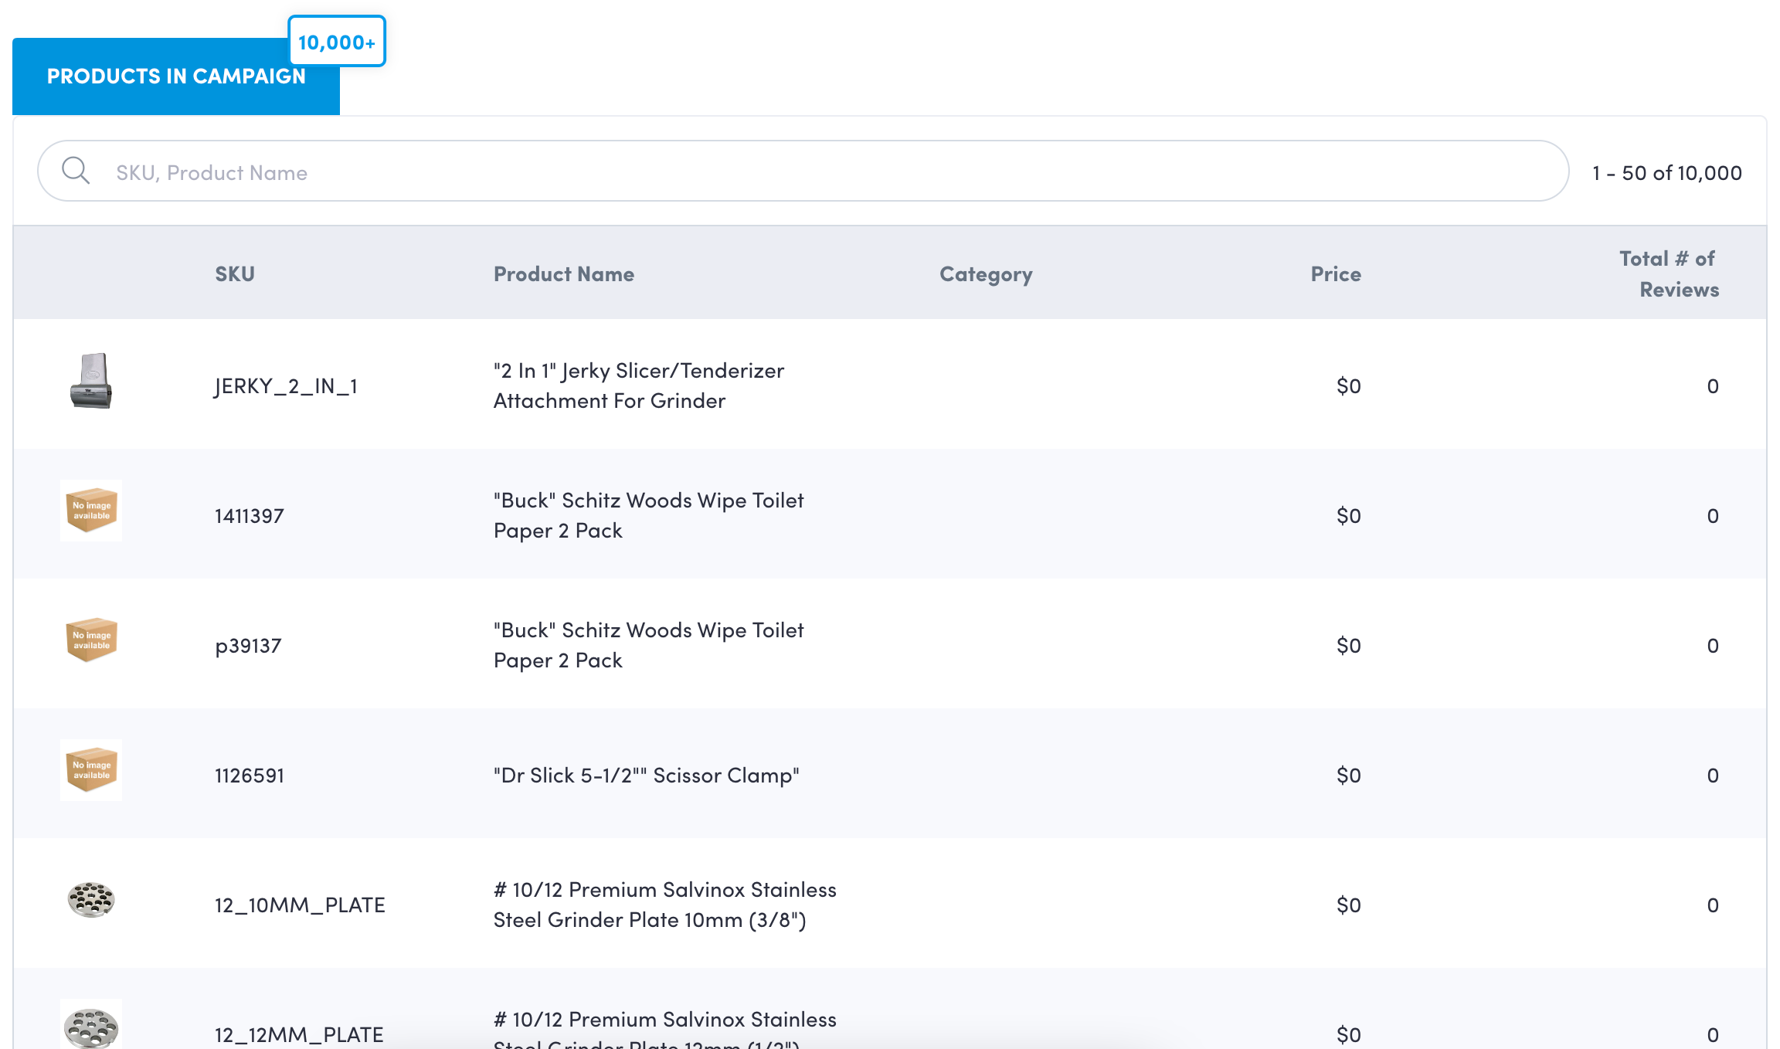Screen dimensions: 1780x1049
Task: Sort by the Product Name column header
Action: click(x=563, y=274)
